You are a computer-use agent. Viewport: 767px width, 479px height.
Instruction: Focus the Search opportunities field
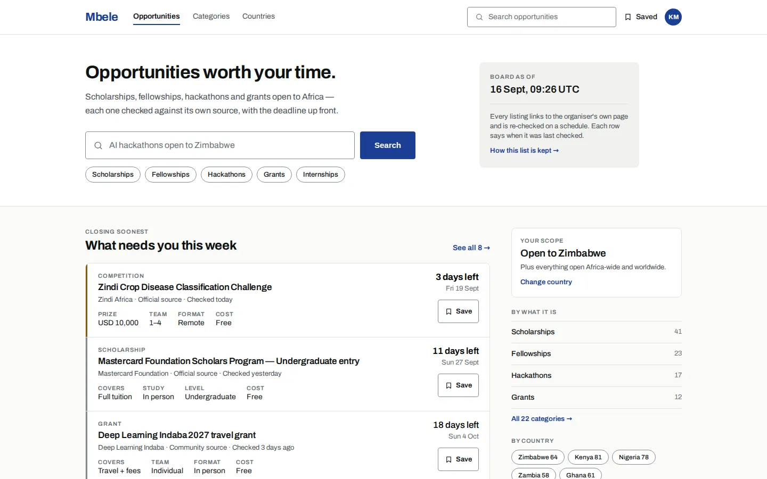pyautogui.click(x=542, y=17)
